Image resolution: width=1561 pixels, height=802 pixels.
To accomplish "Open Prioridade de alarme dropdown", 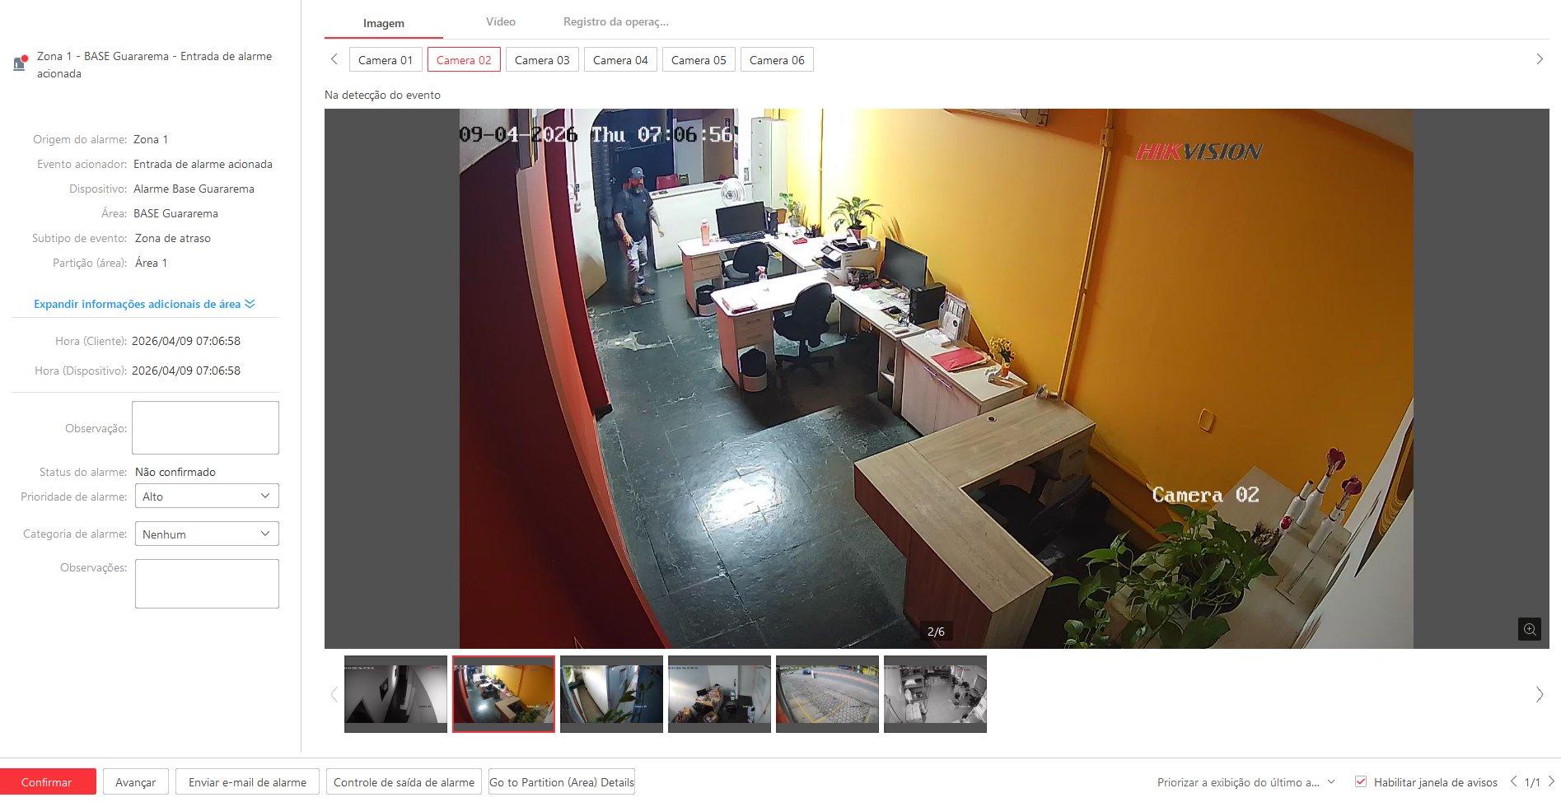I will click(x=206, y=496).
